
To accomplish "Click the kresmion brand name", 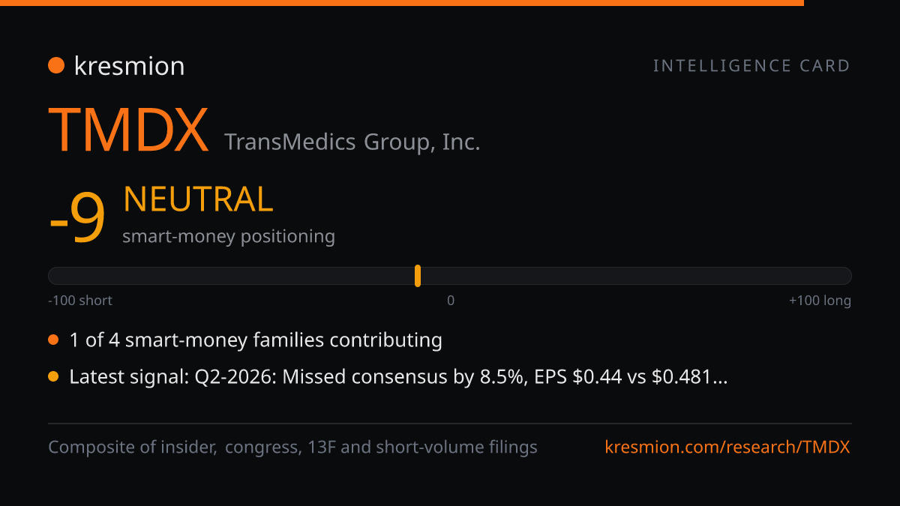I will click(129, 66).
